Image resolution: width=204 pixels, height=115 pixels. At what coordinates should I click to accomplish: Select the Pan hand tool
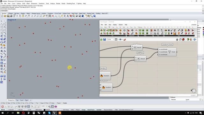click(x=29, y=16)
